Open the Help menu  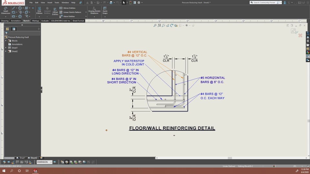73,3
